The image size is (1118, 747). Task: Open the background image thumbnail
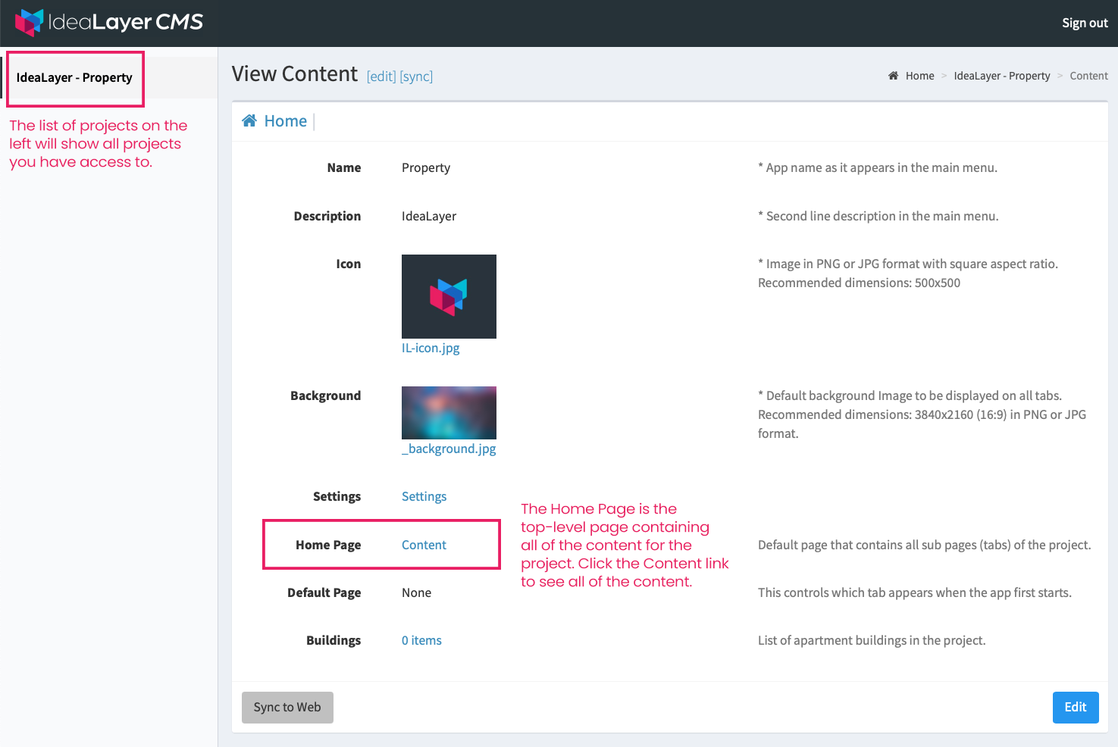[x=449, y=413]
